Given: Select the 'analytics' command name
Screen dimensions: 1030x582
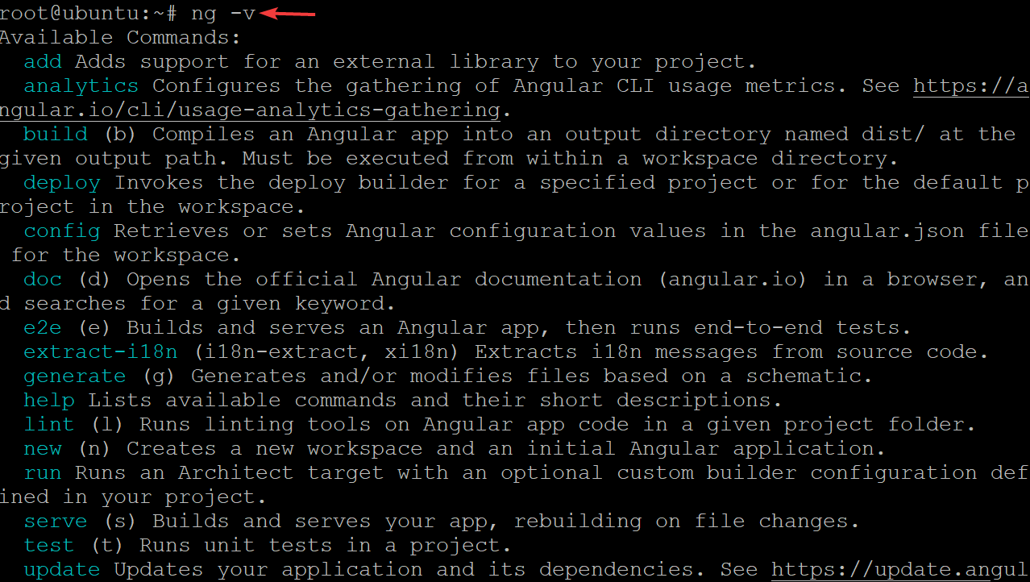Looking at the screenshot, I should [81, 85].
